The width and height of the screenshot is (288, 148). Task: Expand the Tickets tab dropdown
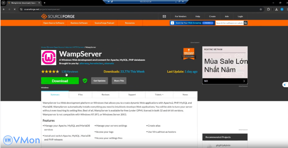click(x=159, y=95)
